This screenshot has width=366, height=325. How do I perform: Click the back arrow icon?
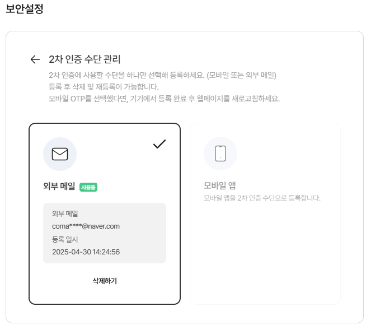pos(35,59)
